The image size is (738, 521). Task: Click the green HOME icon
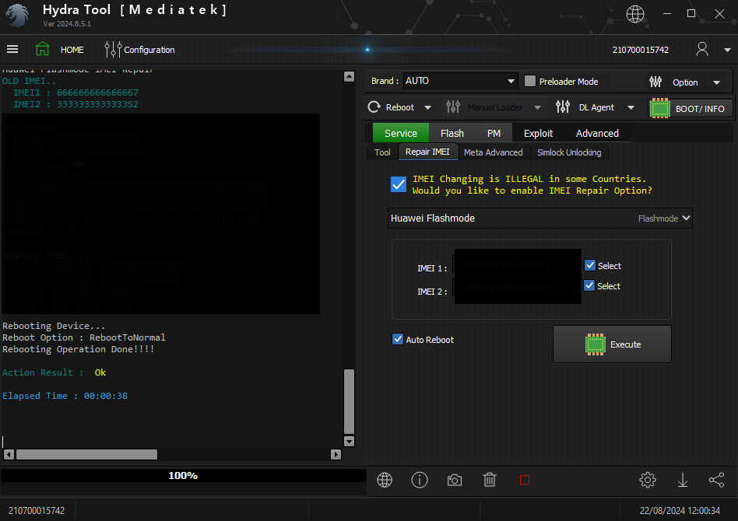(x=42, y=49)
